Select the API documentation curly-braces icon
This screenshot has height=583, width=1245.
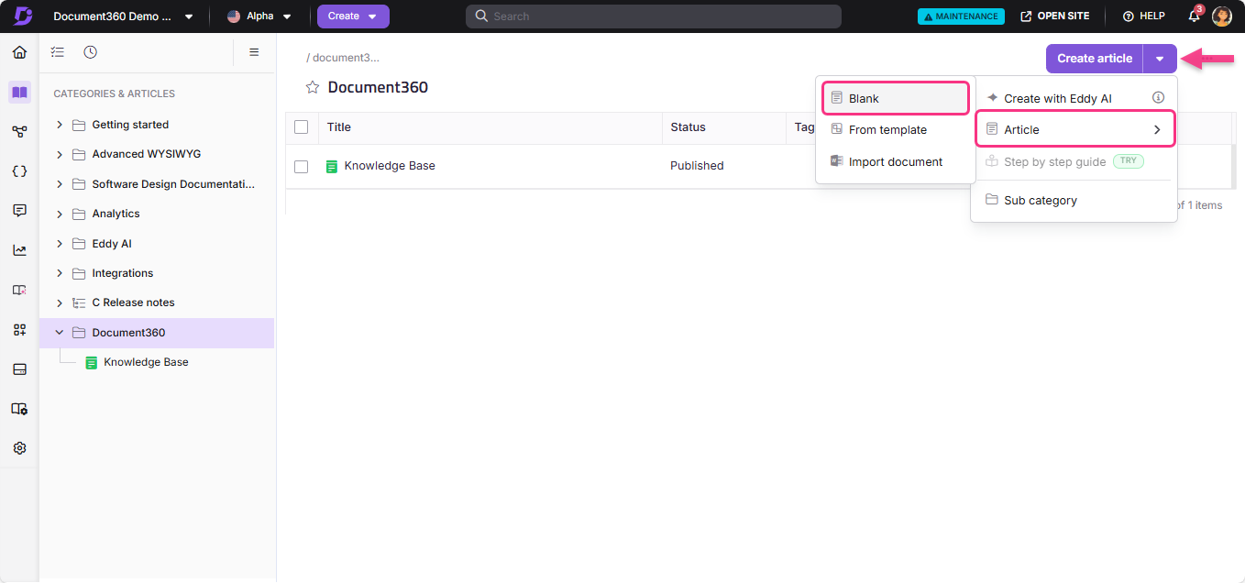pyautogui.click(x=19, y=170)
